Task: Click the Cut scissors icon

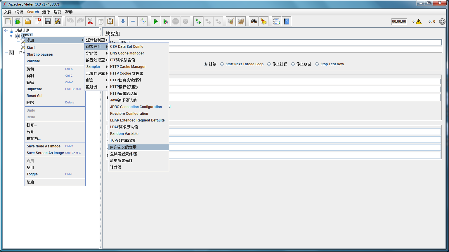Action: tap(90, 21)
